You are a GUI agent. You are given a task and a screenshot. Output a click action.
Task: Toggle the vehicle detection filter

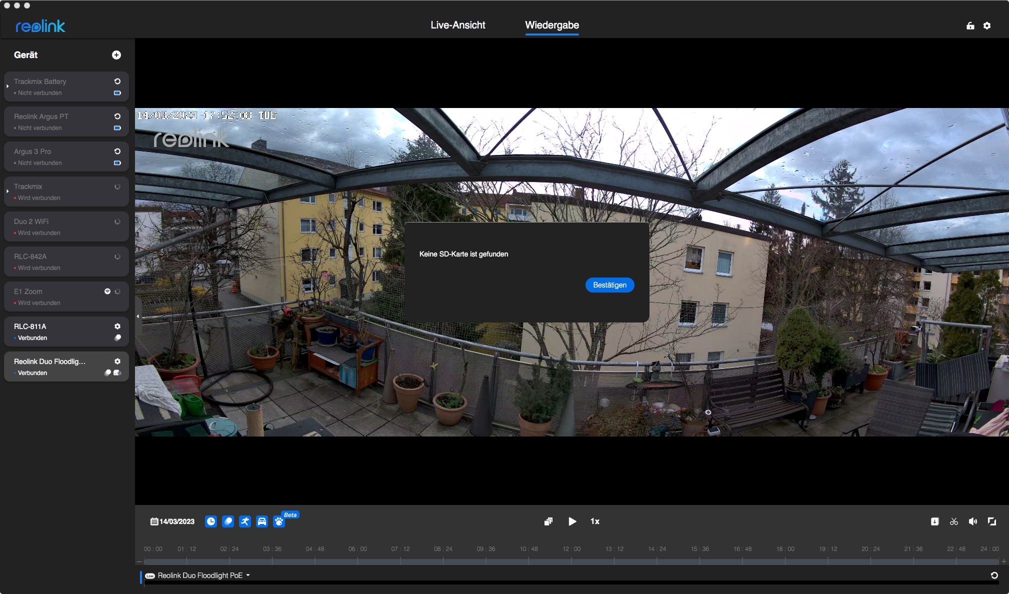(261, 521)
